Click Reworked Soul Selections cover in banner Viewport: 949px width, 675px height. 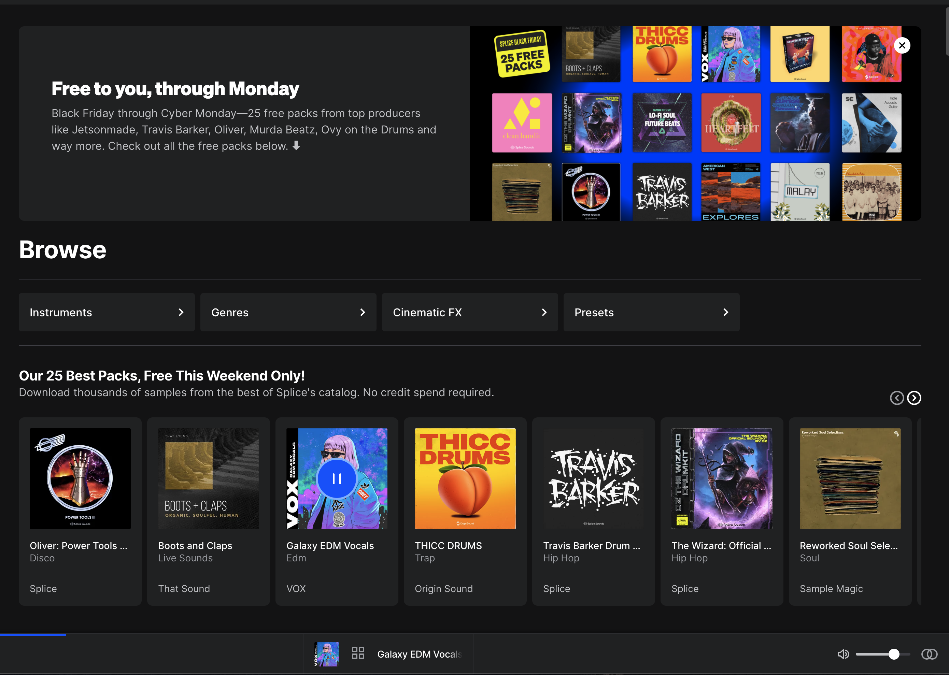522,191
